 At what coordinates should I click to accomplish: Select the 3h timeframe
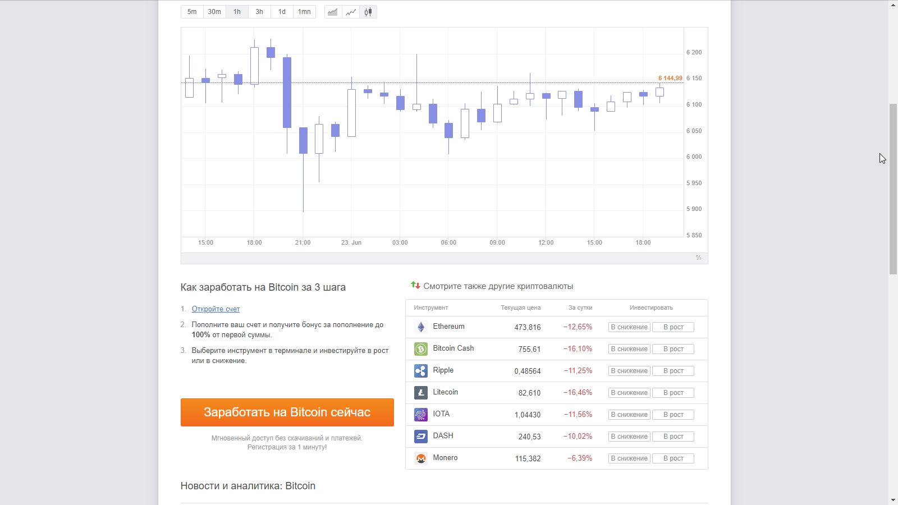click(259, 12)
